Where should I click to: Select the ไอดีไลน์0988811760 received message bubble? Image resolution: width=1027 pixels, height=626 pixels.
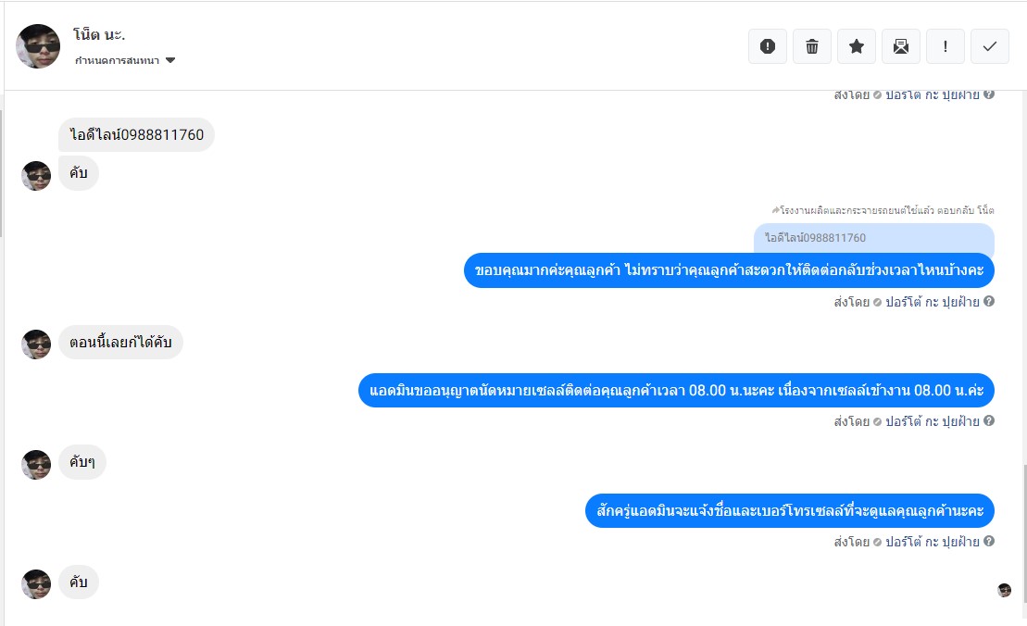[136, 135]
